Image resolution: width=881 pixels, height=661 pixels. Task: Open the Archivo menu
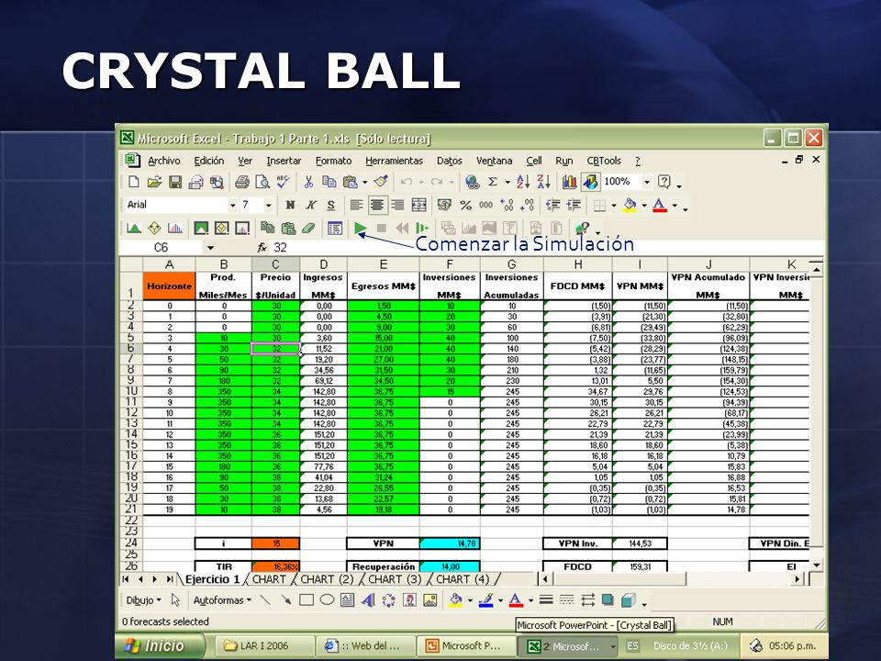pyautogui.click(x=163, y=161)
